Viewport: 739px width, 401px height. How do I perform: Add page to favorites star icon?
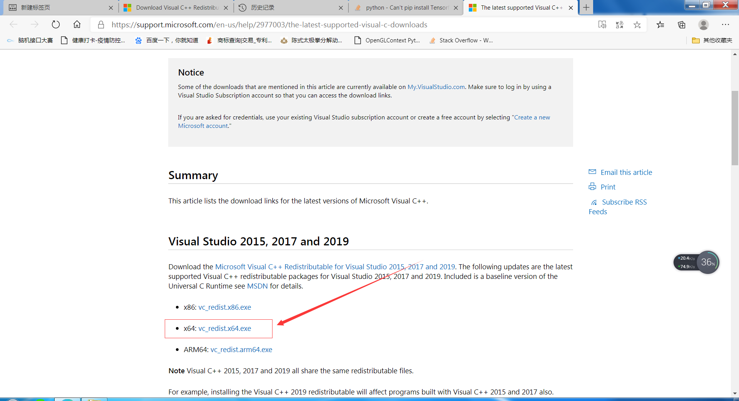(x=637, y=25)
